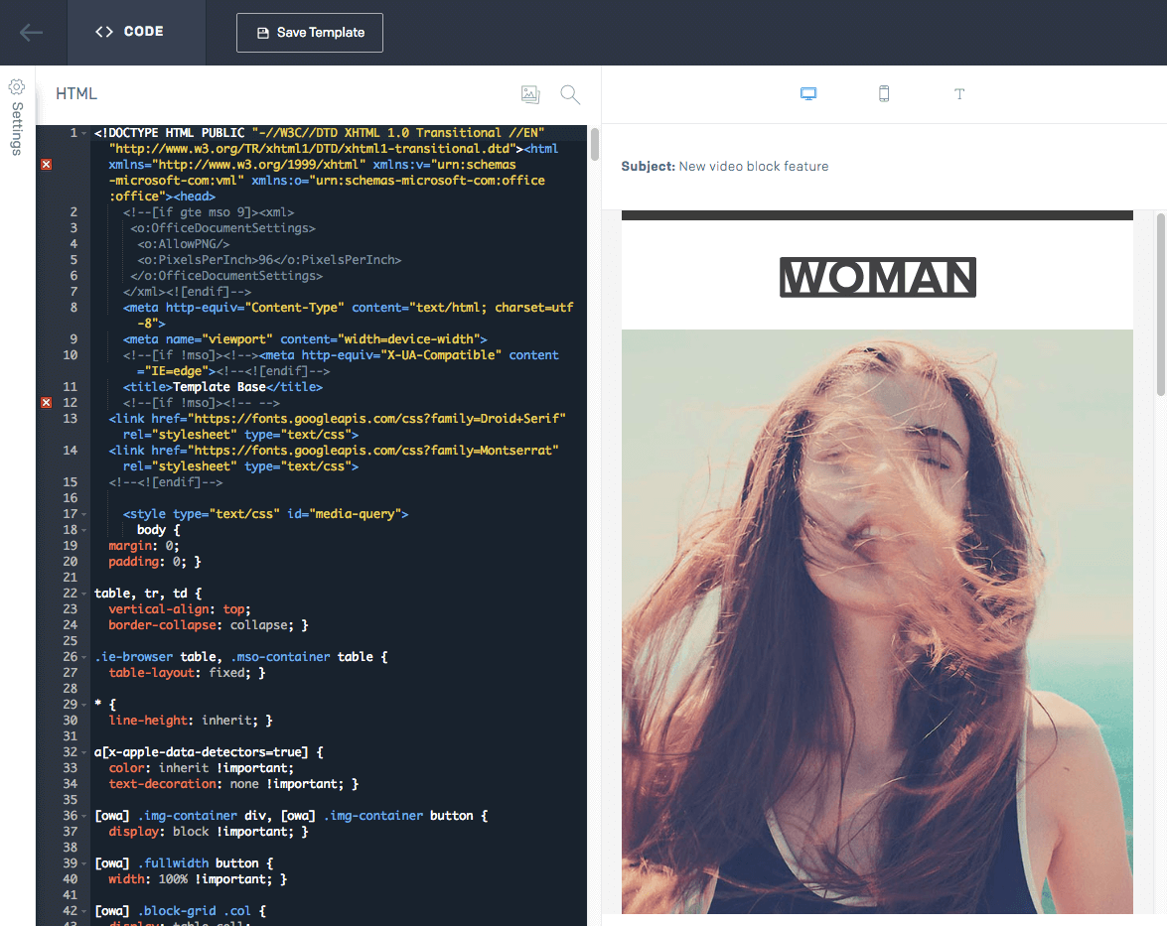
Task: Click the Content-Type meta tag on line 8
Action: point(349,316)
